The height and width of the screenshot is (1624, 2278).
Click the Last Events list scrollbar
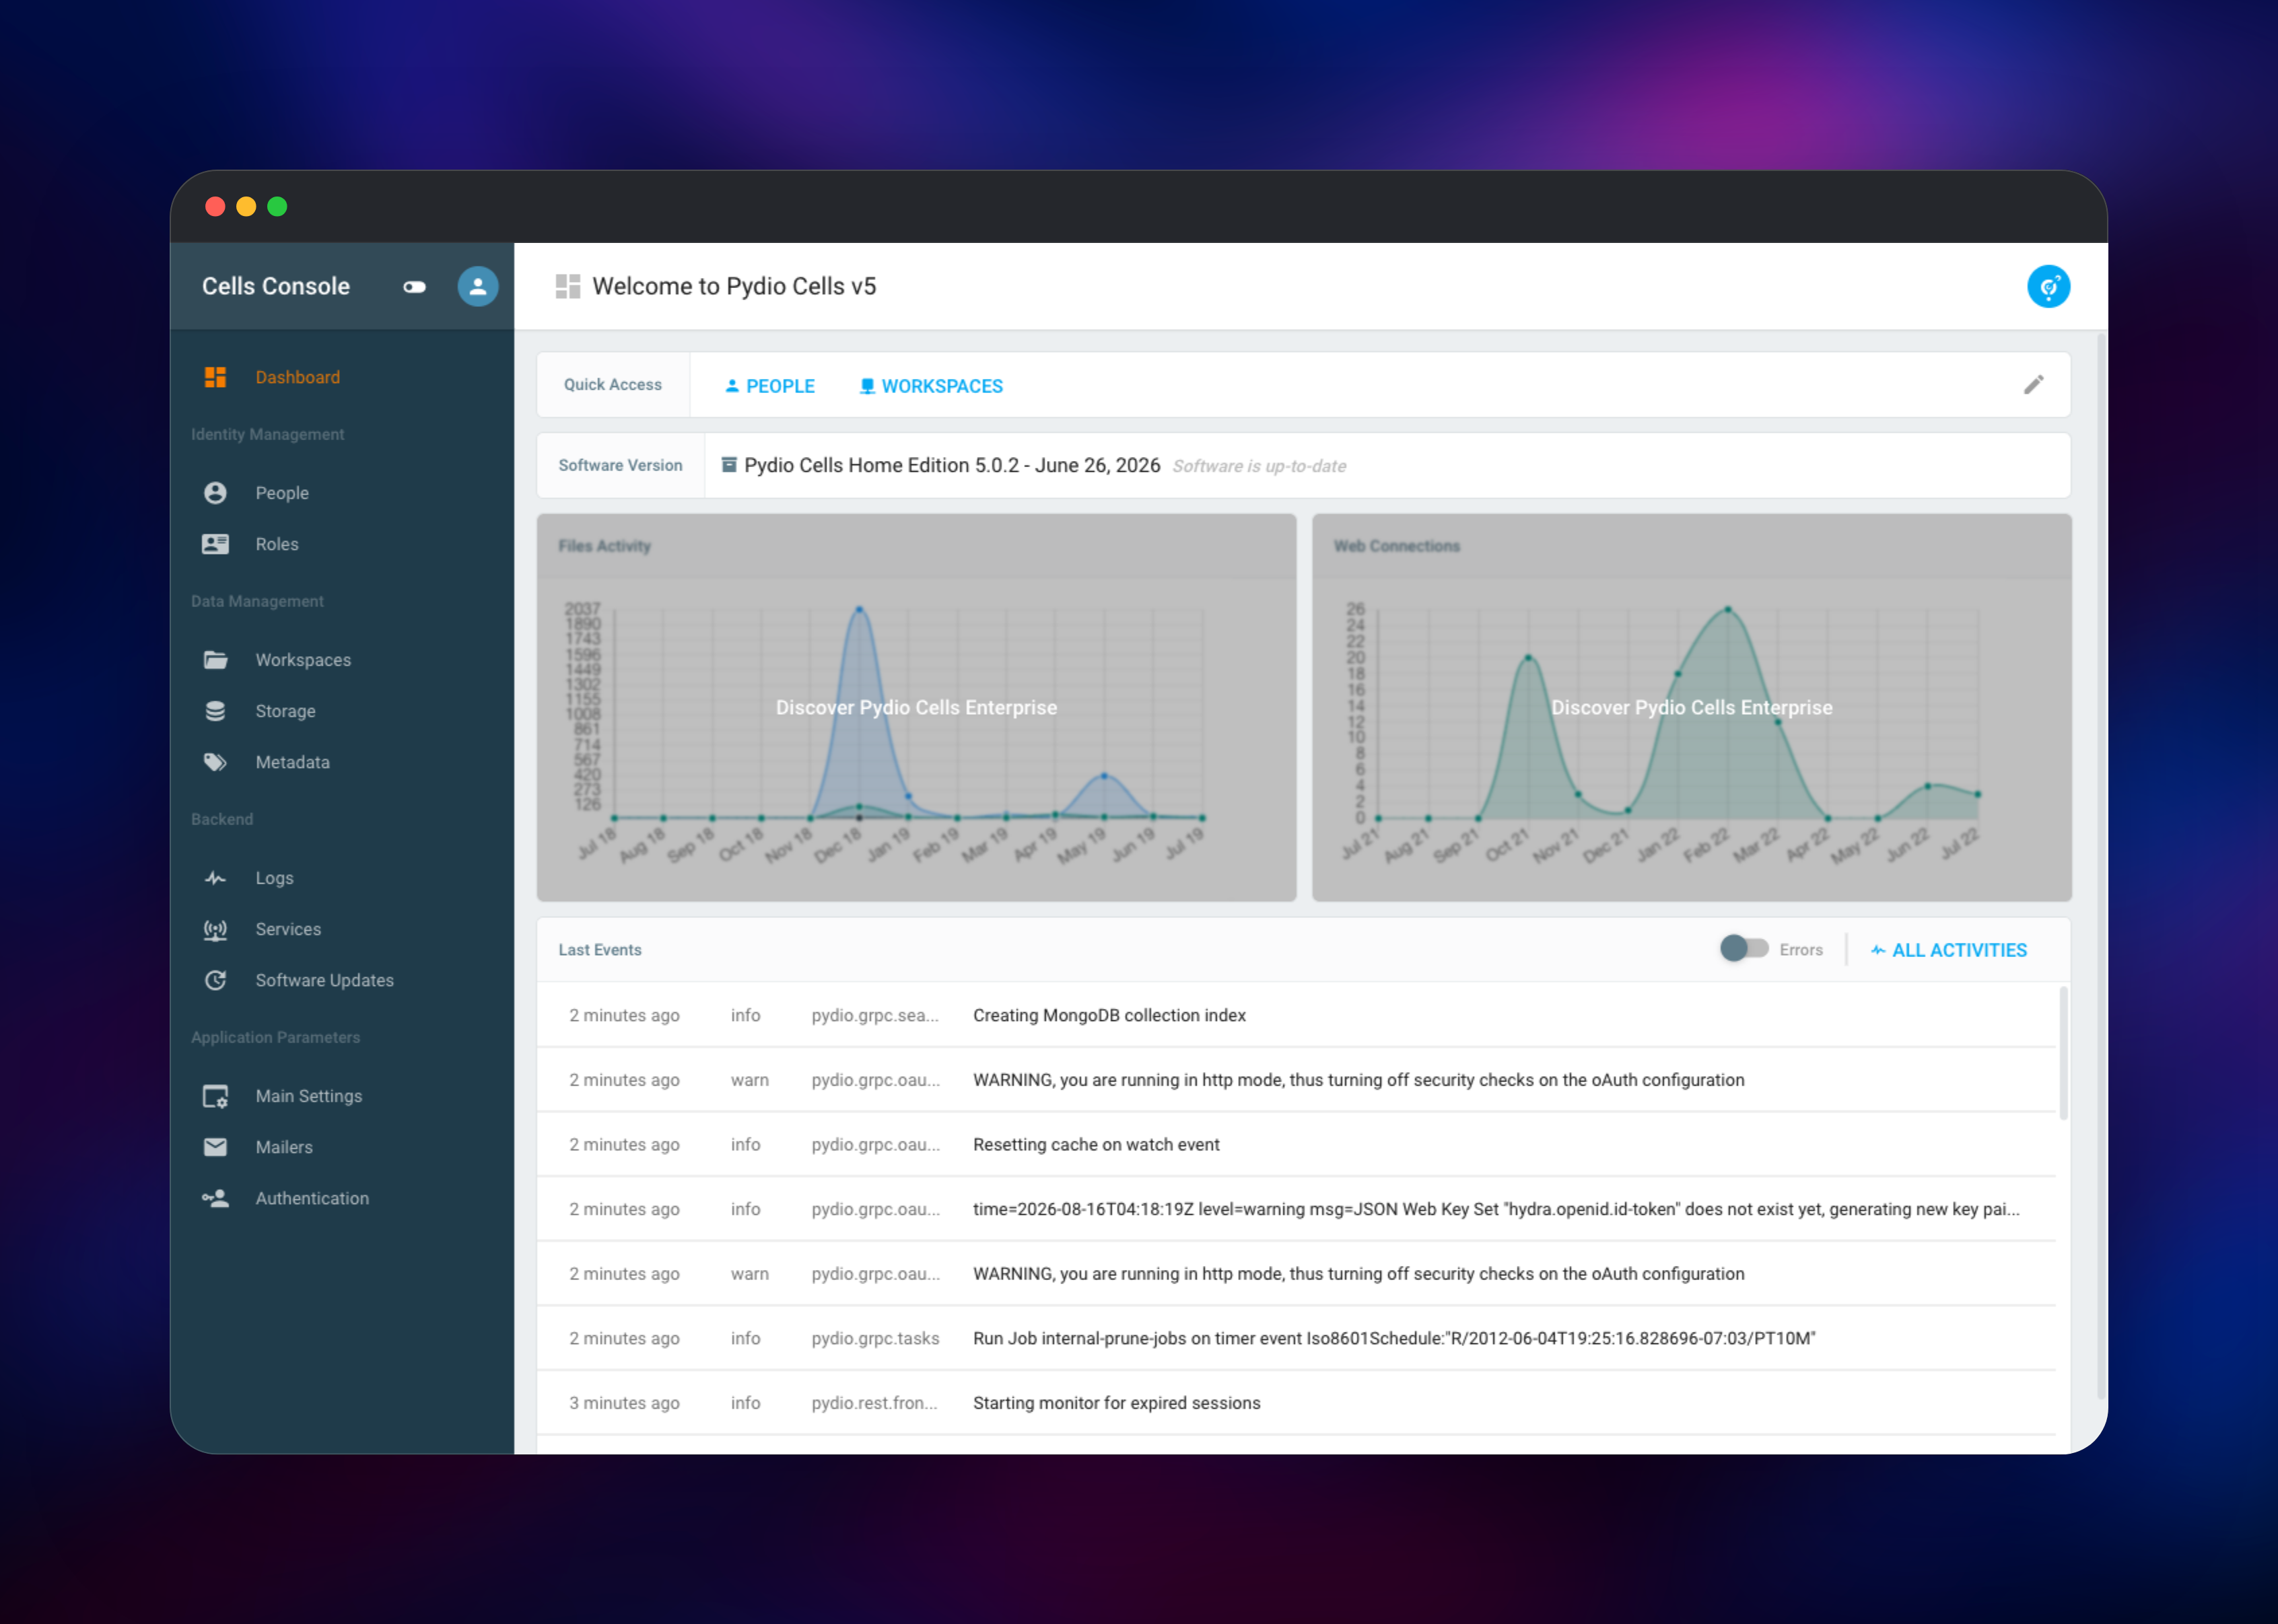(x=2063, y=1053)
